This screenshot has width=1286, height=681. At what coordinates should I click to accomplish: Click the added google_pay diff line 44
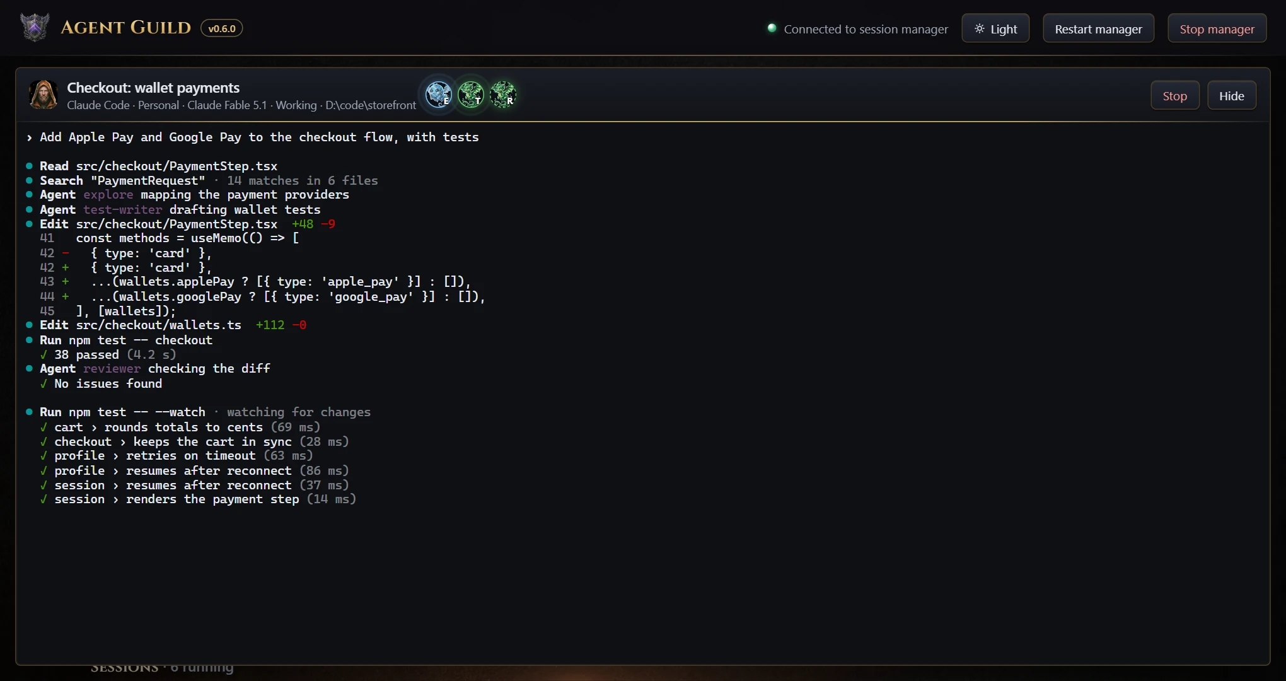(x=262, y=296)
